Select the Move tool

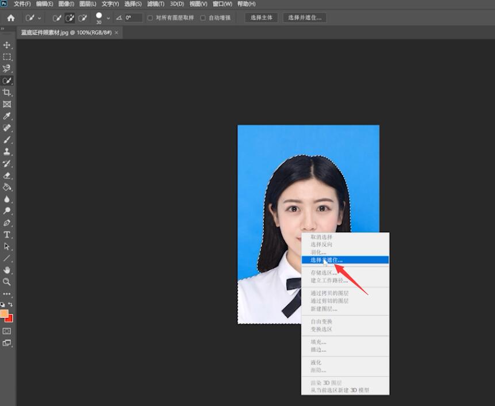pos(7,45)
